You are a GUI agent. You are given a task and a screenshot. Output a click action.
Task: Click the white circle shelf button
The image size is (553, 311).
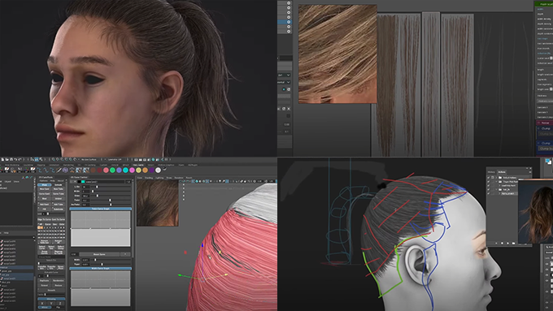point(158,171)
